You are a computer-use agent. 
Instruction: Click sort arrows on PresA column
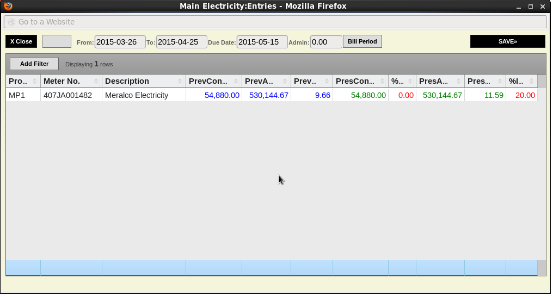click(x=459, y=81)
